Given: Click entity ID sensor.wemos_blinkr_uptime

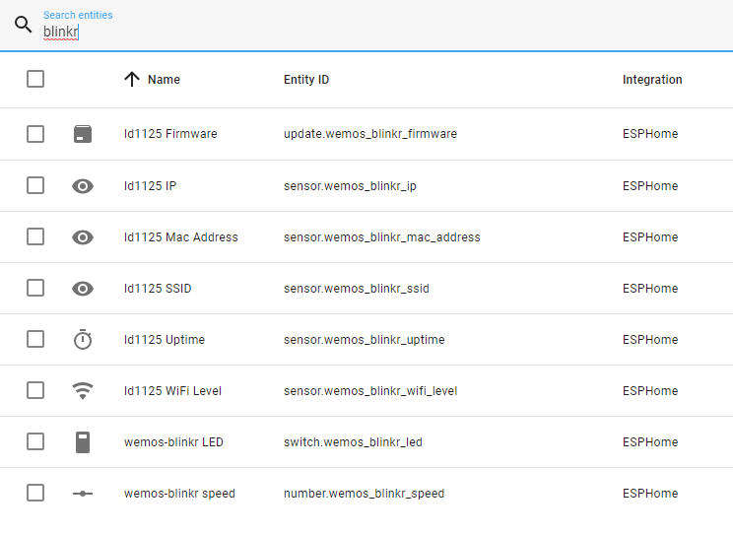Looking at the screenshot, I should (x=365, y=340).
